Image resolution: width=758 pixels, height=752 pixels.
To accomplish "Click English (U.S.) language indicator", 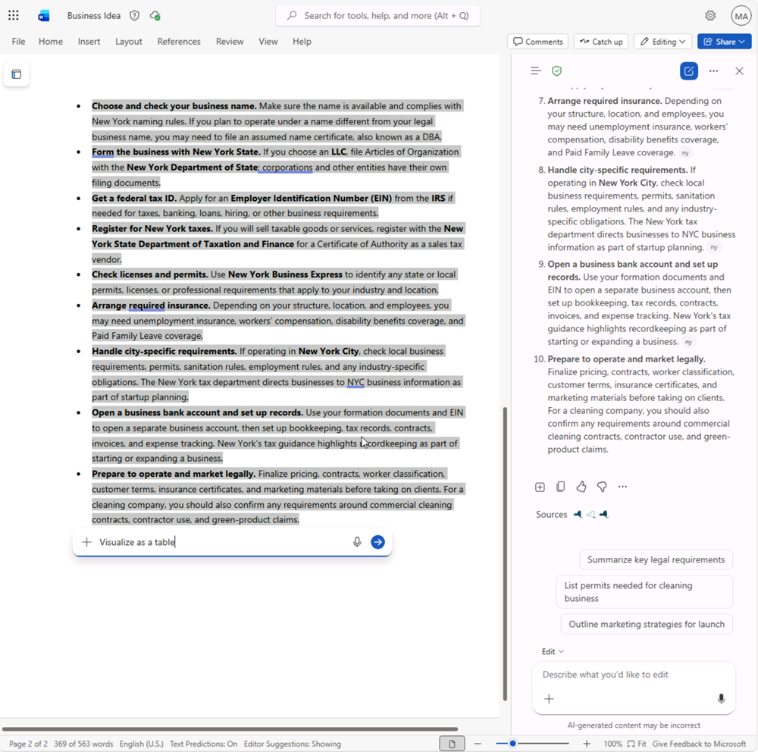I will point(141,744).
